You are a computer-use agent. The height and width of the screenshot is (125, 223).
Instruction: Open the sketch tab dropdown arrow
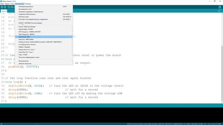[219, 11]
